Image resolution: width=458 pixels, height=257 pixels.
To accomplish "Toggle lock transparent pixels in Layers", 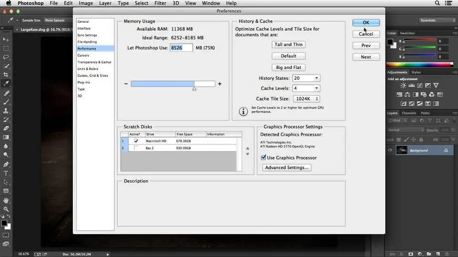I will tap(399, 139).
